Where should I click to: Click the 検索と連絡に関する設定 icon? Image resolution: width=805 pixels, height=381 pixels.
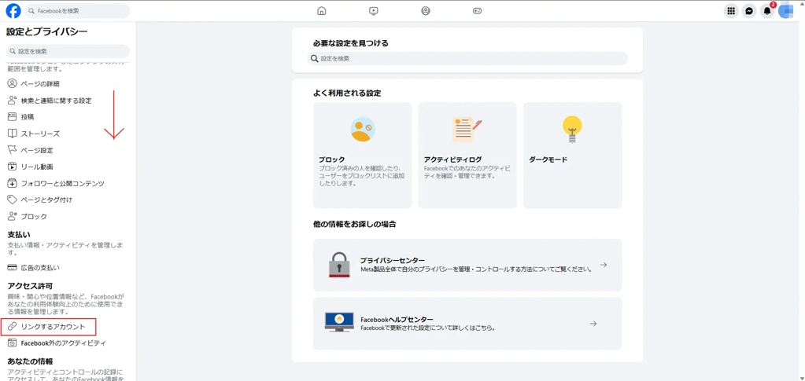pyautogui.click(x=13, y=101)
